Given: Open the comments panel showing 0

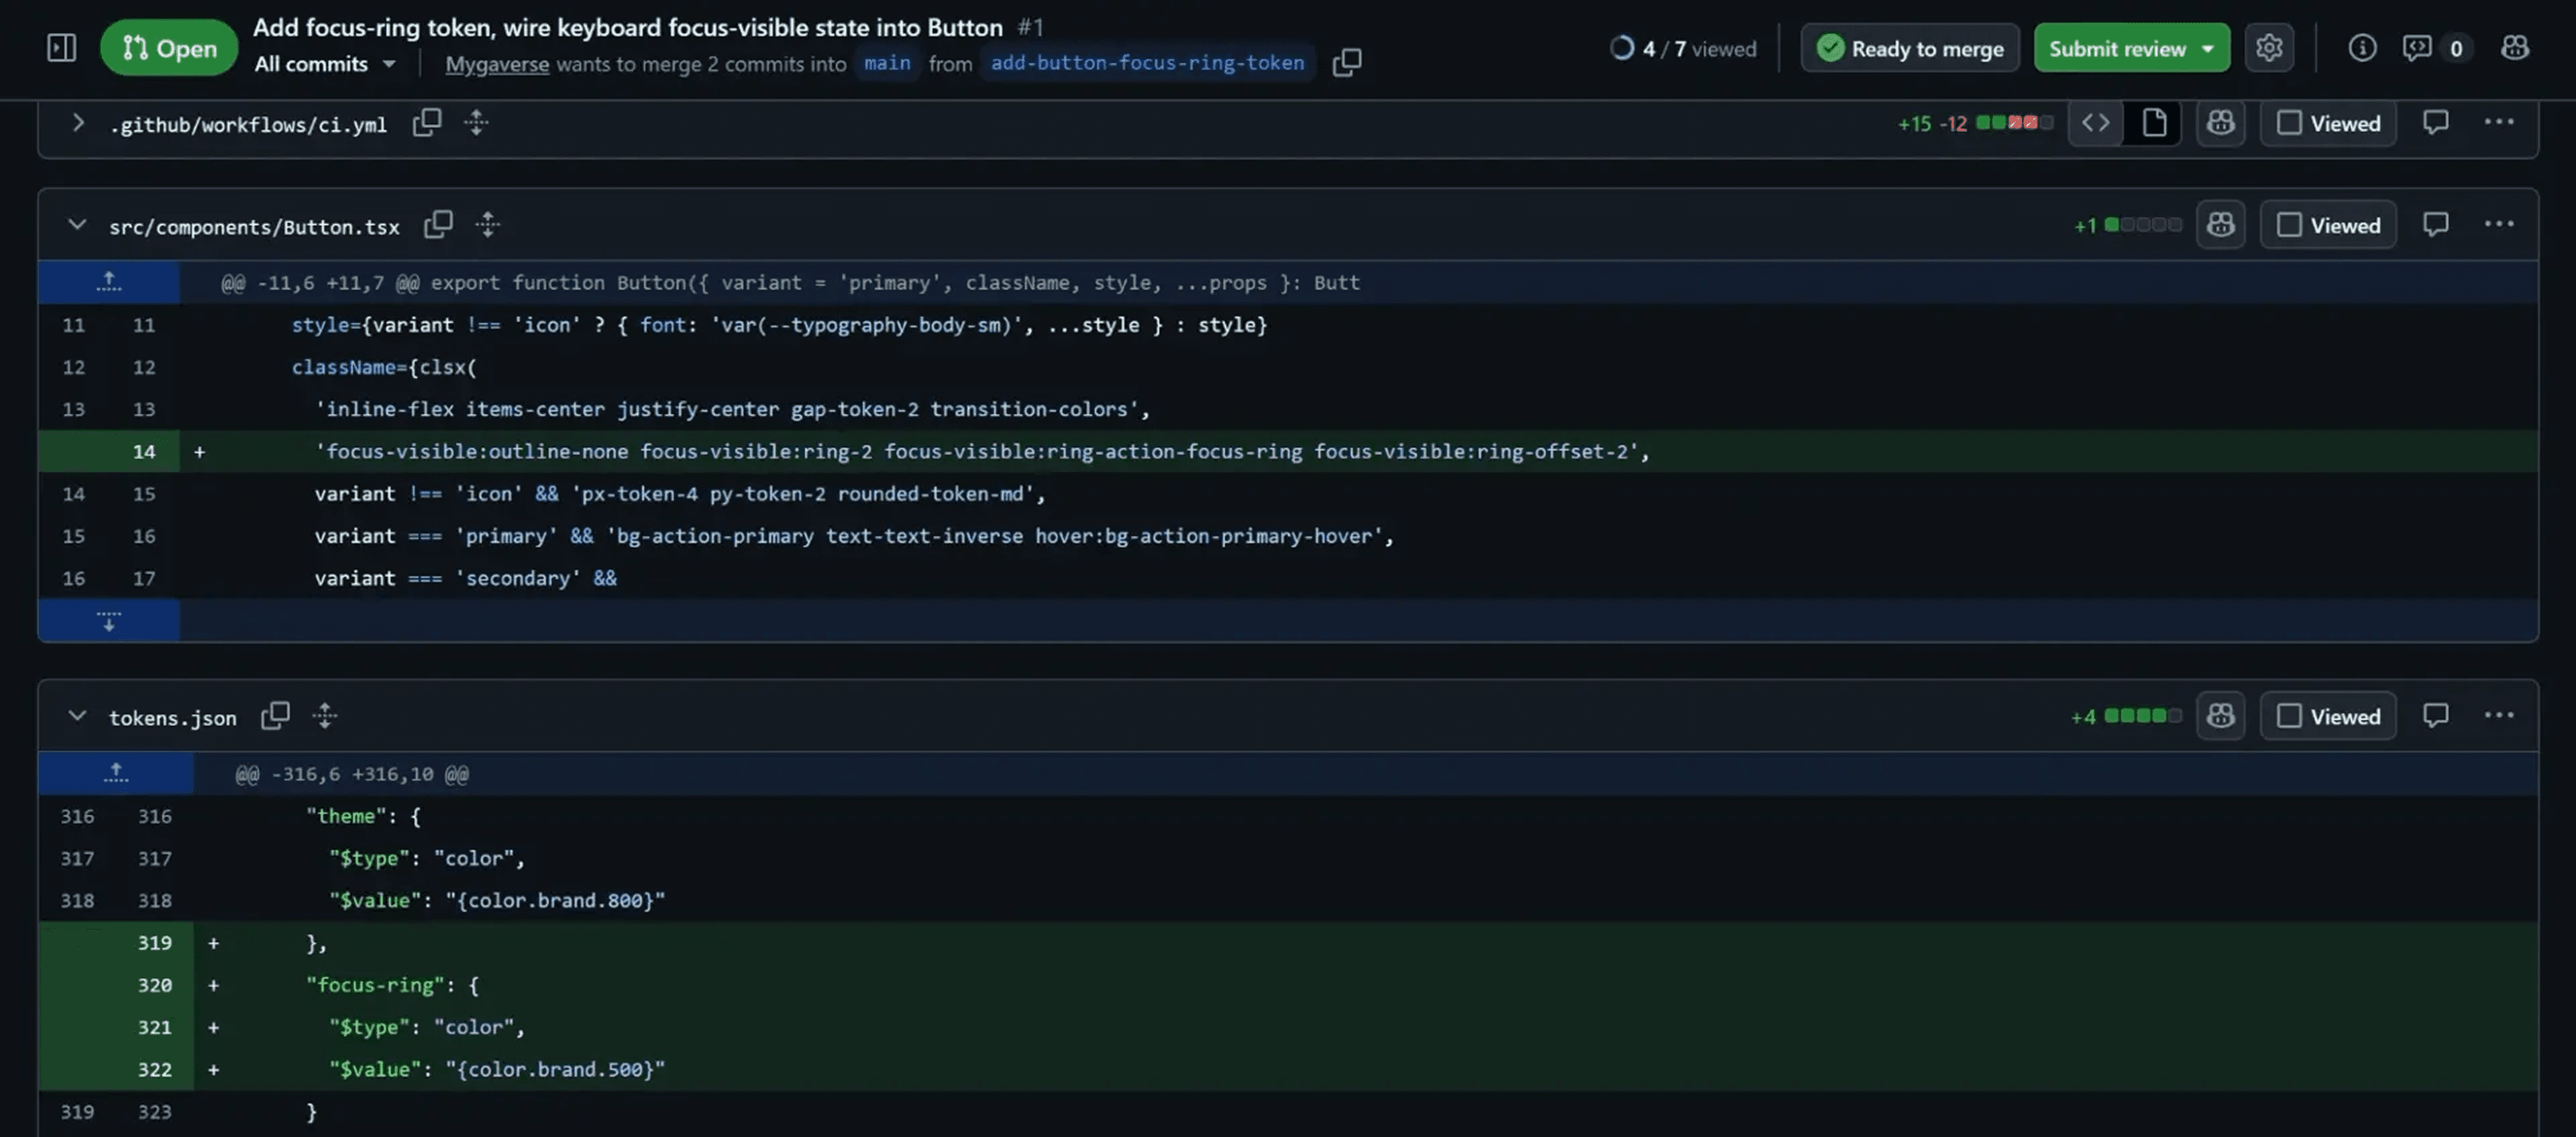Looking at the screenshot, I should (2436, 47).
